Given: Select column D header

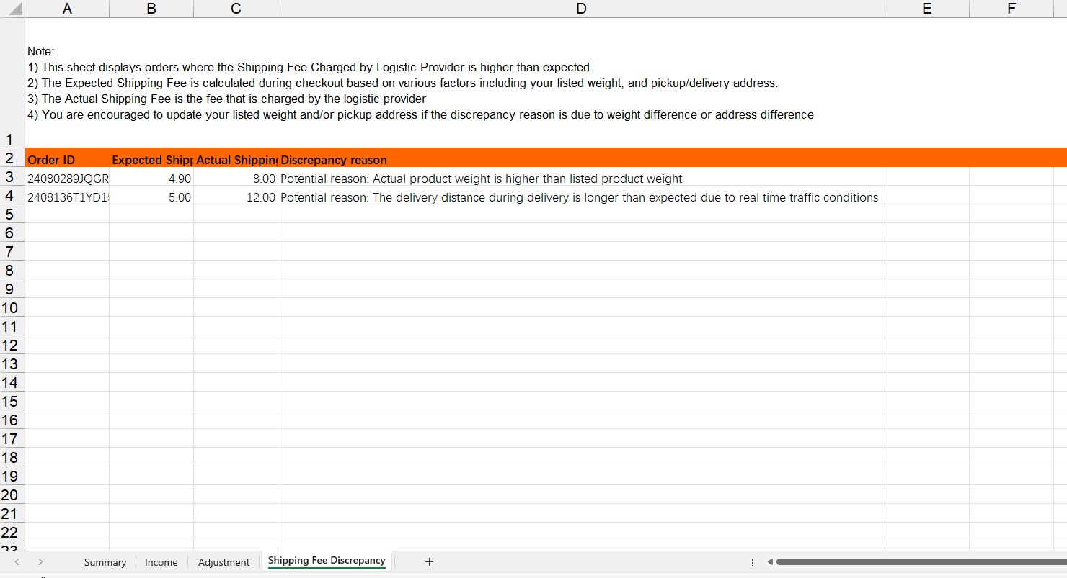Looking at the screenshot, I should pos(581,9).
